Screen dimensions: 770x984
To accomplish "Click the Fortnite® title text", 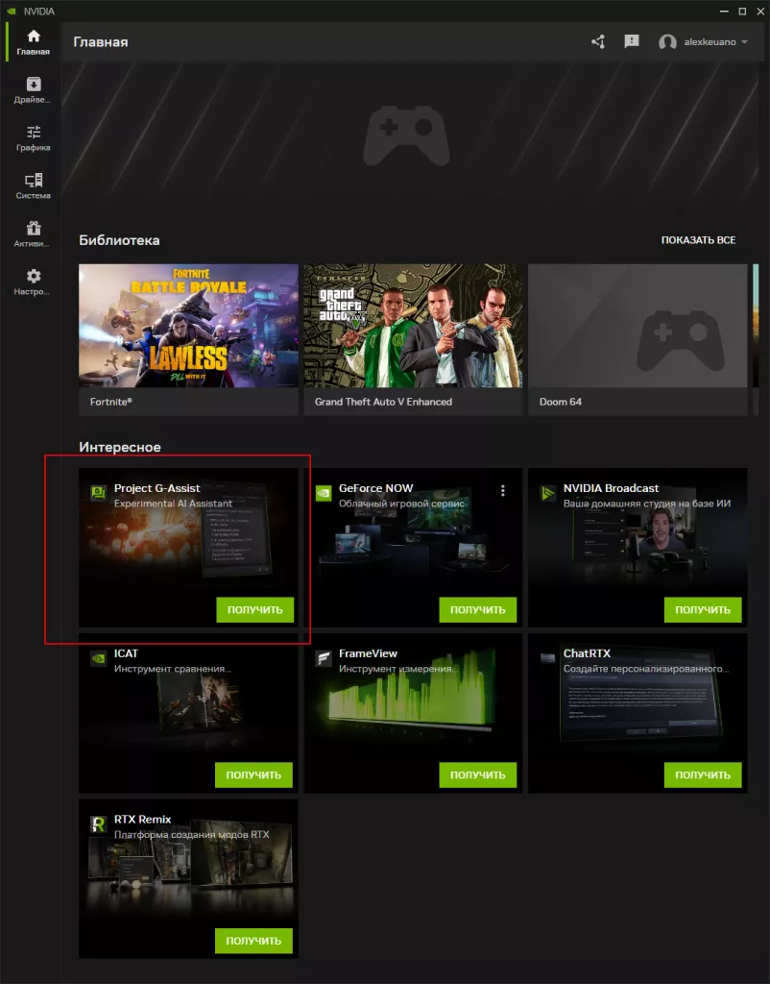I will point(111,402).
